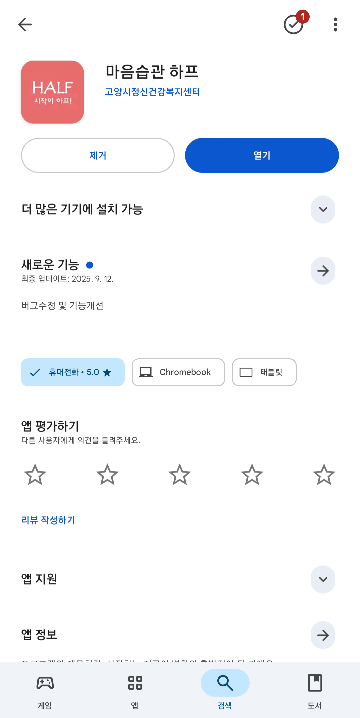
Task: Select the 태블릿 device chip
Action: pyautogui.click(x=264, y=372)
